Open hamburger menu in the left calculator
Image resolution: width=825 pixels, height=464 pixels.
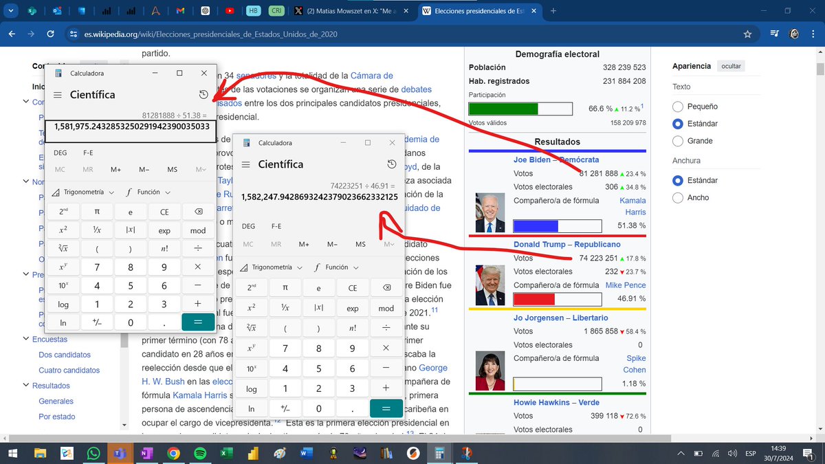coord(58,95)
